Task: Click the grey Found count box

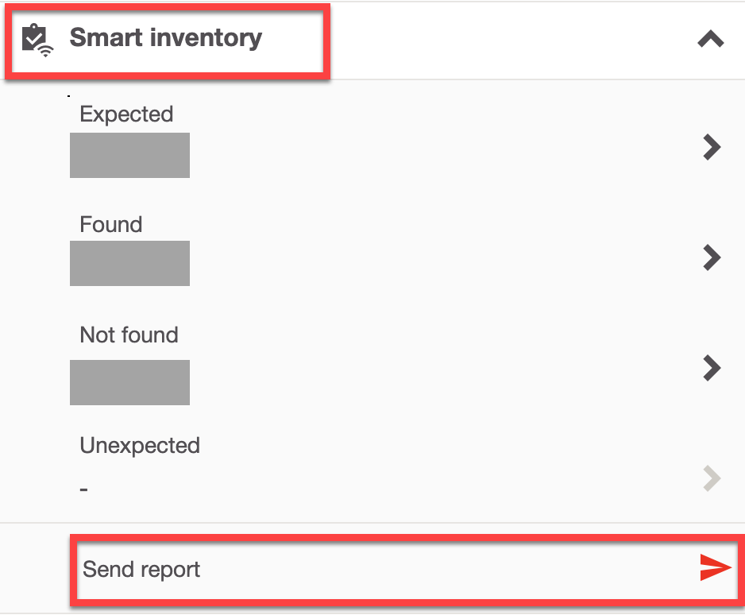Action: (x=129, y=263)
